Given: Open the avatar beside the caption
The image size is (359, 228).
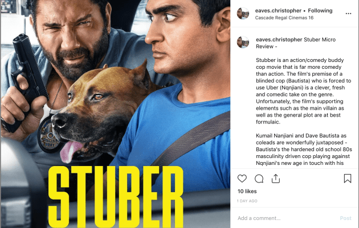Looking at the screenshot, I should [243, 42].
